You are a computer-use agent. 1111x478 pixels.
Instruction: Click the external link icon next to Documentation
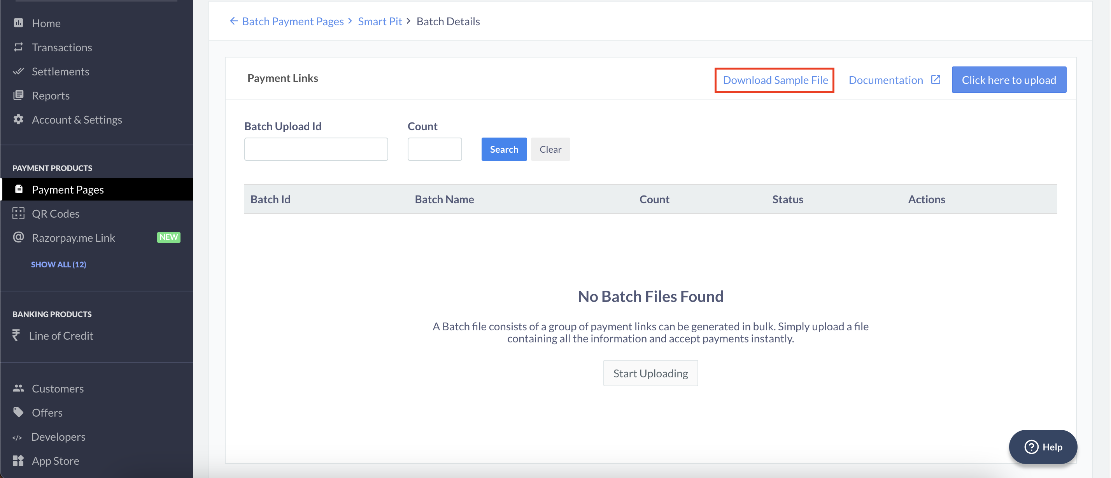(936, 80)
